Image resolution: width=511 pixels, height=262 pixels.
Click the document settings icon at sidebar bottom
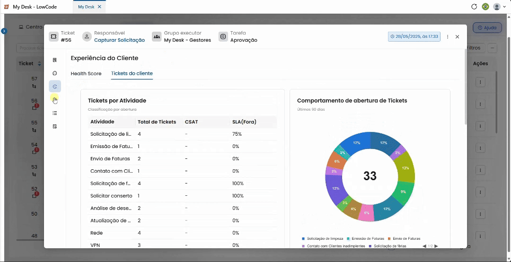[x=55, y=126]
